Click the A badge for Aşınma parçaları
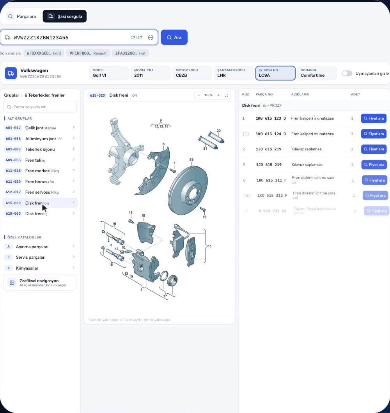 click(x=9, y=247)
